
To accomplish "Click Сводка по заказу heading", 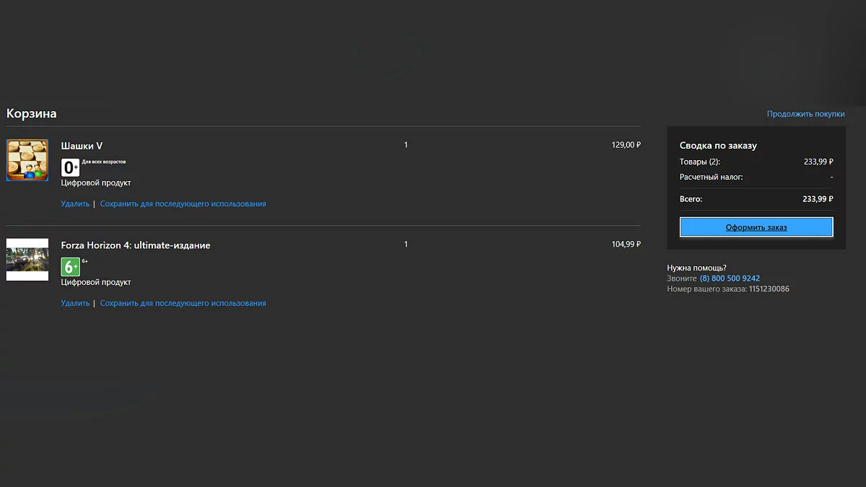I will (718, 146).
